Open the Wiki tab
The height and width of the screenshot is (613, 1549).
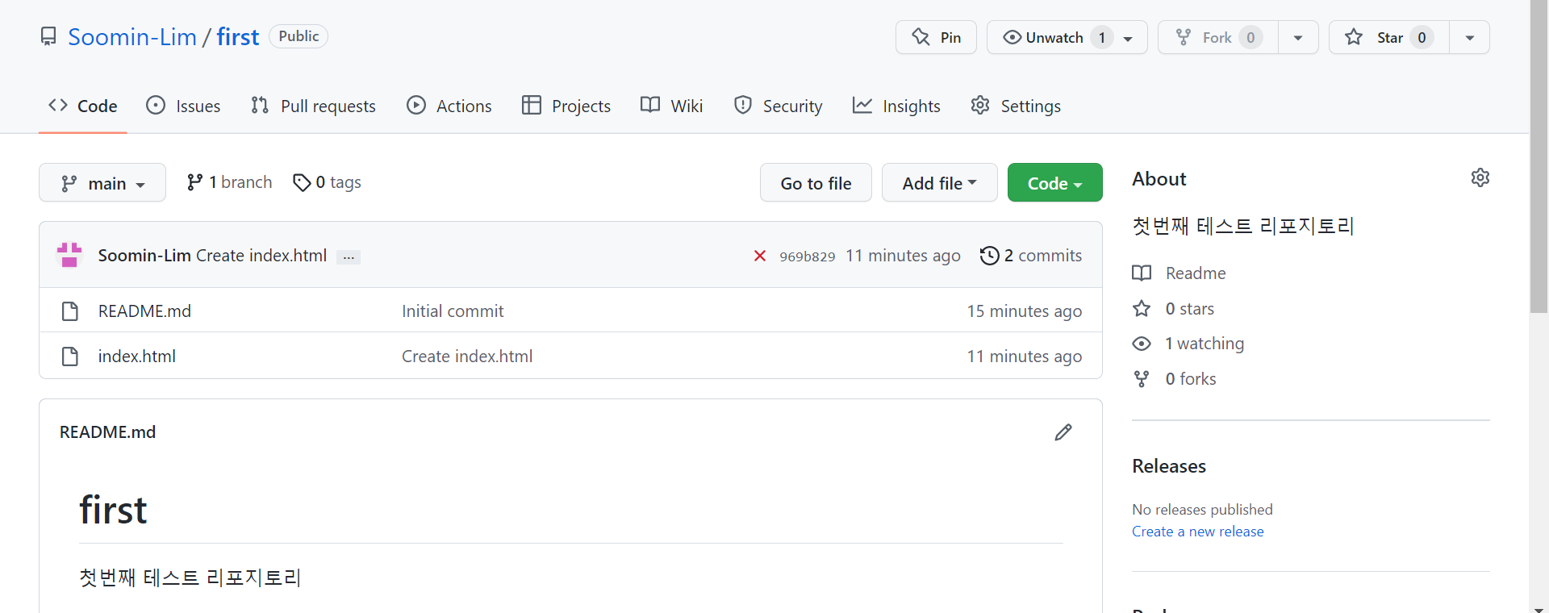click(x=671, y=106)
